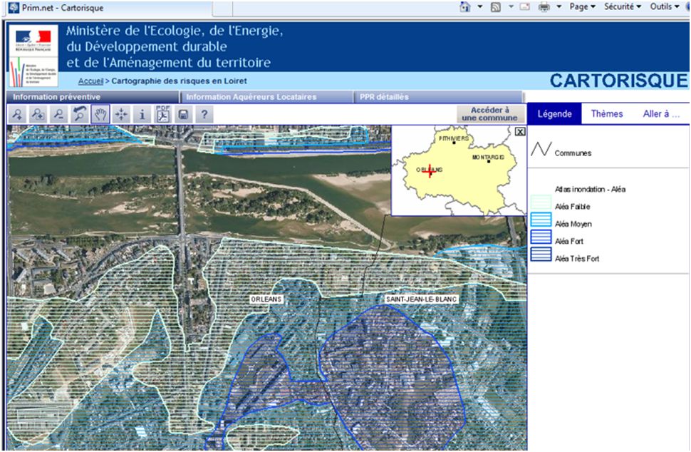The height and width of the screenshot is (452, 691).
Task: Activate the pan hand tool
Action: pyautogui.click(x=100, y=114)
